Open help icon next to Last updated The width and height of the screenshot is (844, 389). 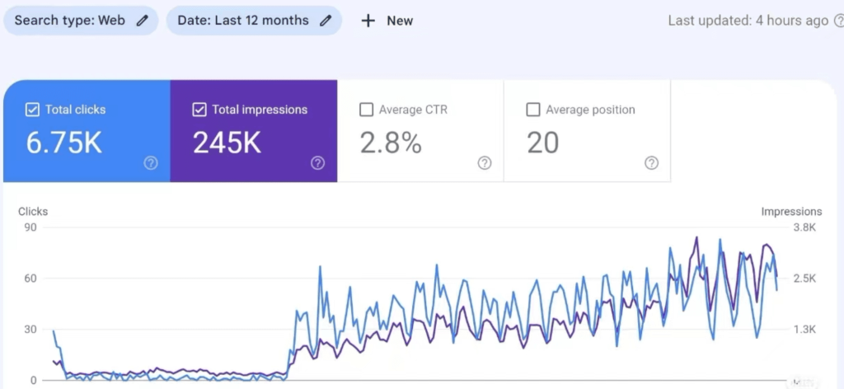point(838,21)
